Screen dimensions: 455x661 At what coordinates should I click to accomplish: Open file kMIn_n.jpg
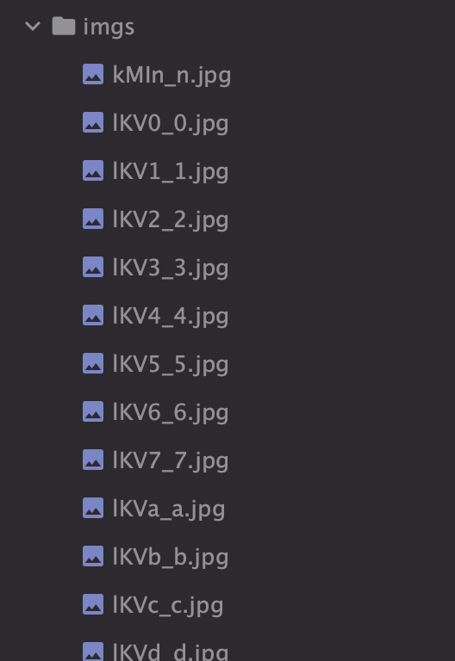point(171,76)
